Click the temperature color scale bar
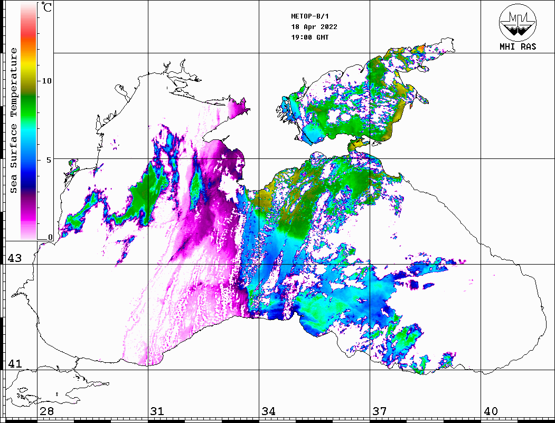The width and height of the screenshot is (555, 423). pos(29,121)
